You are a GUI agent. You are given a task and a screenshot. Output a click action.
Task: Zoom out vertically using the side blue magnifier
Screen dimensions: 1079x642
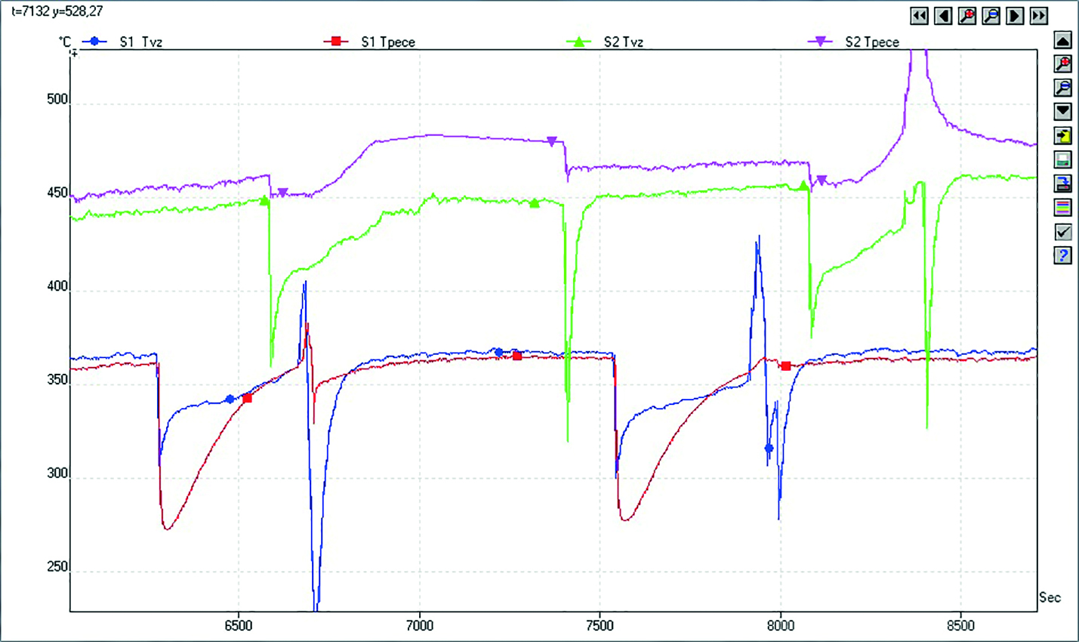tap(1063, 88)
